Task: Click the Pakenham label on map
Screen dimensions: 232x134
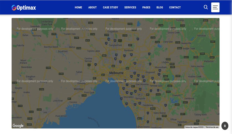Action: 182,122
